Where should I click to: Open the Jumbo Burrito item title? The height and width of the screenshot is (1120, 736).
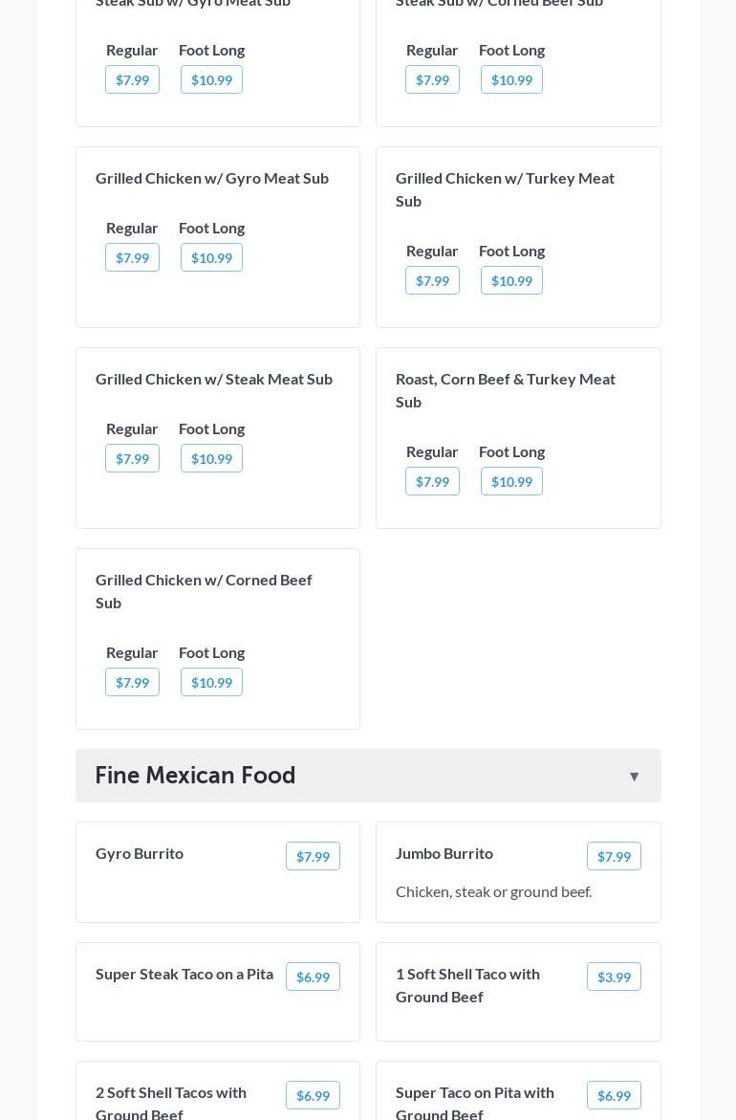(x=444, y=853)
